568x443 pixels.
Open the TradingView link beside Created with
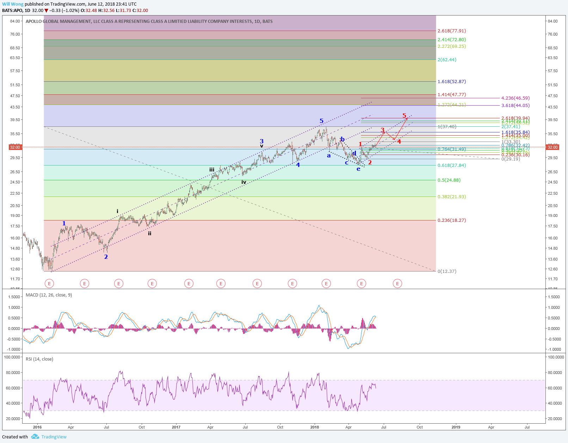click(54, 437)
